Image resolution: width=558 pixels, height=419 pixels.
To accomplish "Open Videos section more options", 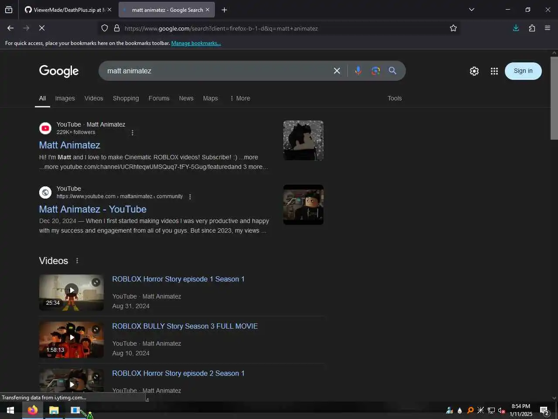I will pos(77,261).
